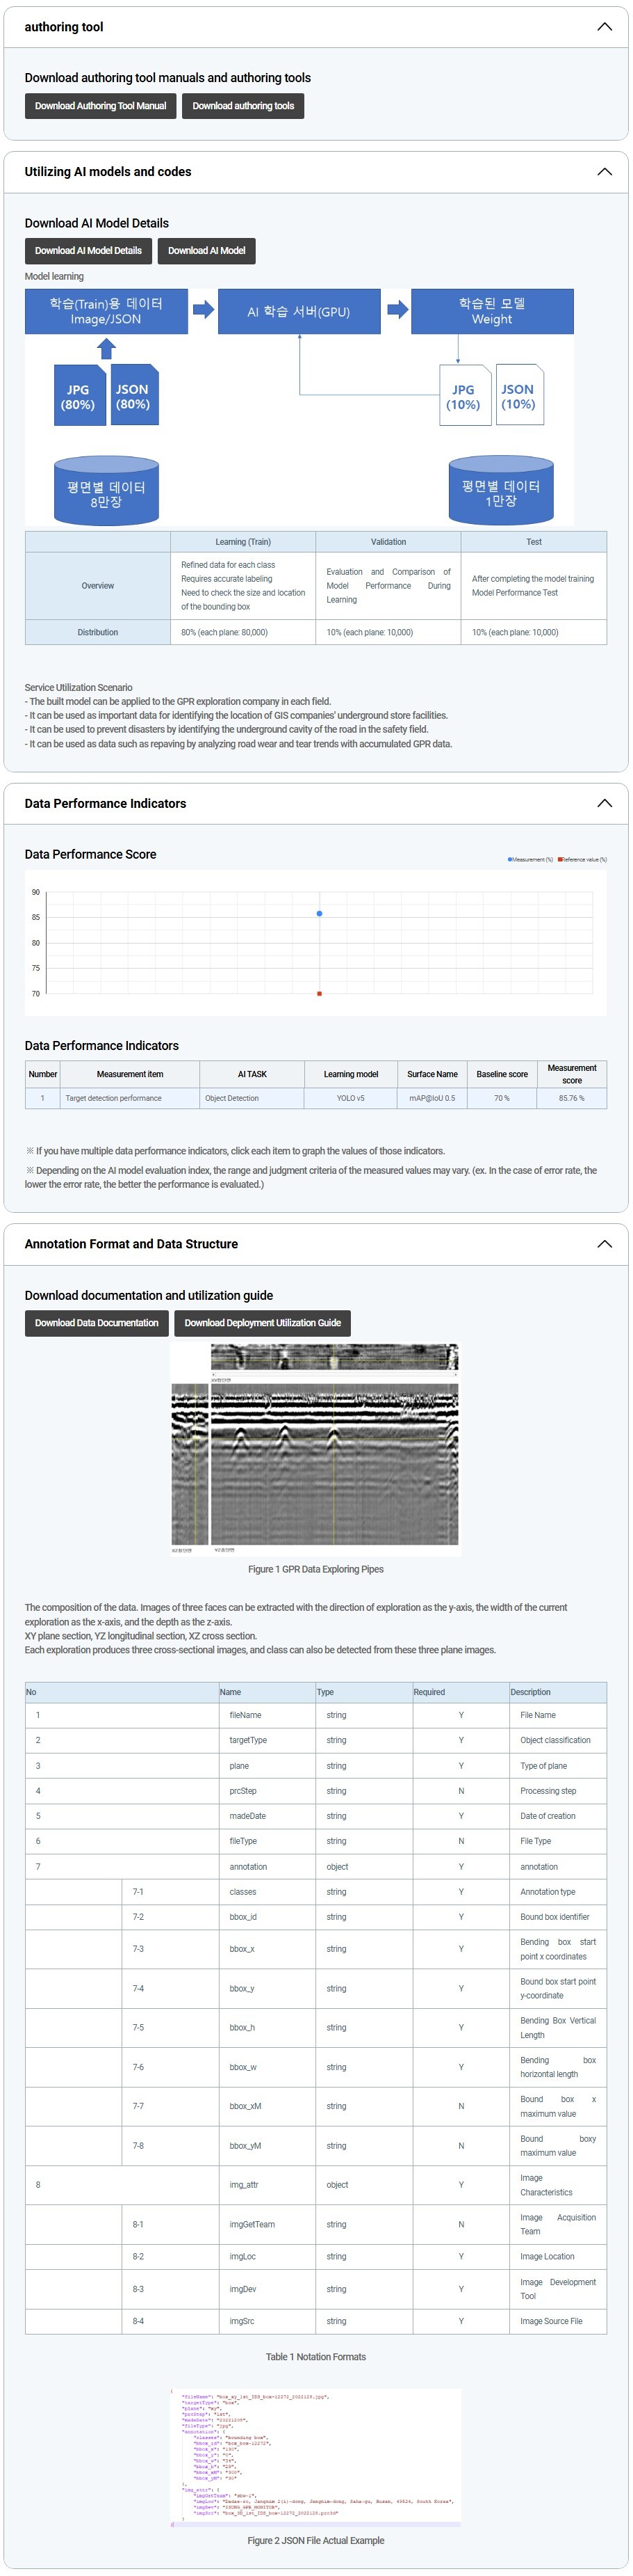The height and width of the screenshot is (2576, 633).
Task: Collapse the authoring tool section
Action: (603, 27)
